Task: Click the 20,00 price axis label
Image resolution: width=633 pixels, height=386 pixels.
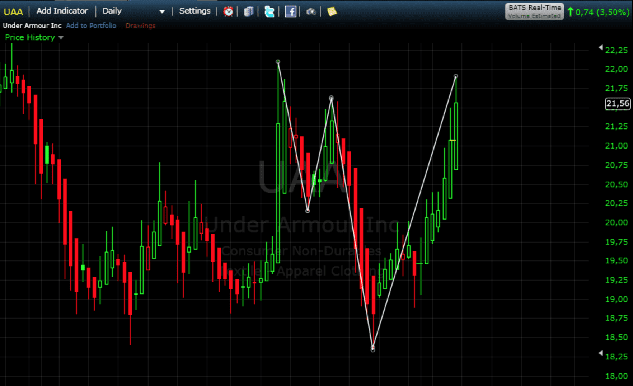Action: tap(616, 222)
